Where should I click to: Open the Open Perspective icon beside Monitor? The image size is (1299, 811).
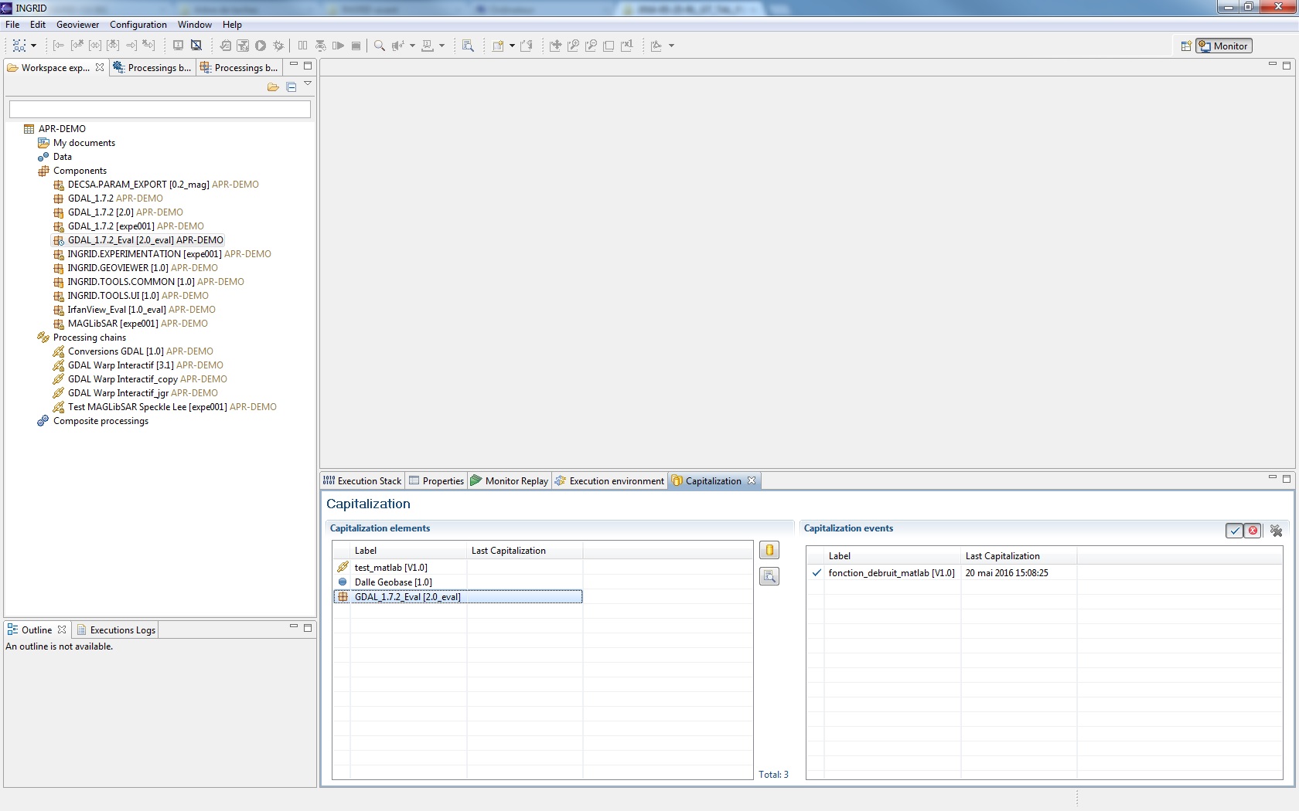pyautogui.click(x=1185, y=46)
